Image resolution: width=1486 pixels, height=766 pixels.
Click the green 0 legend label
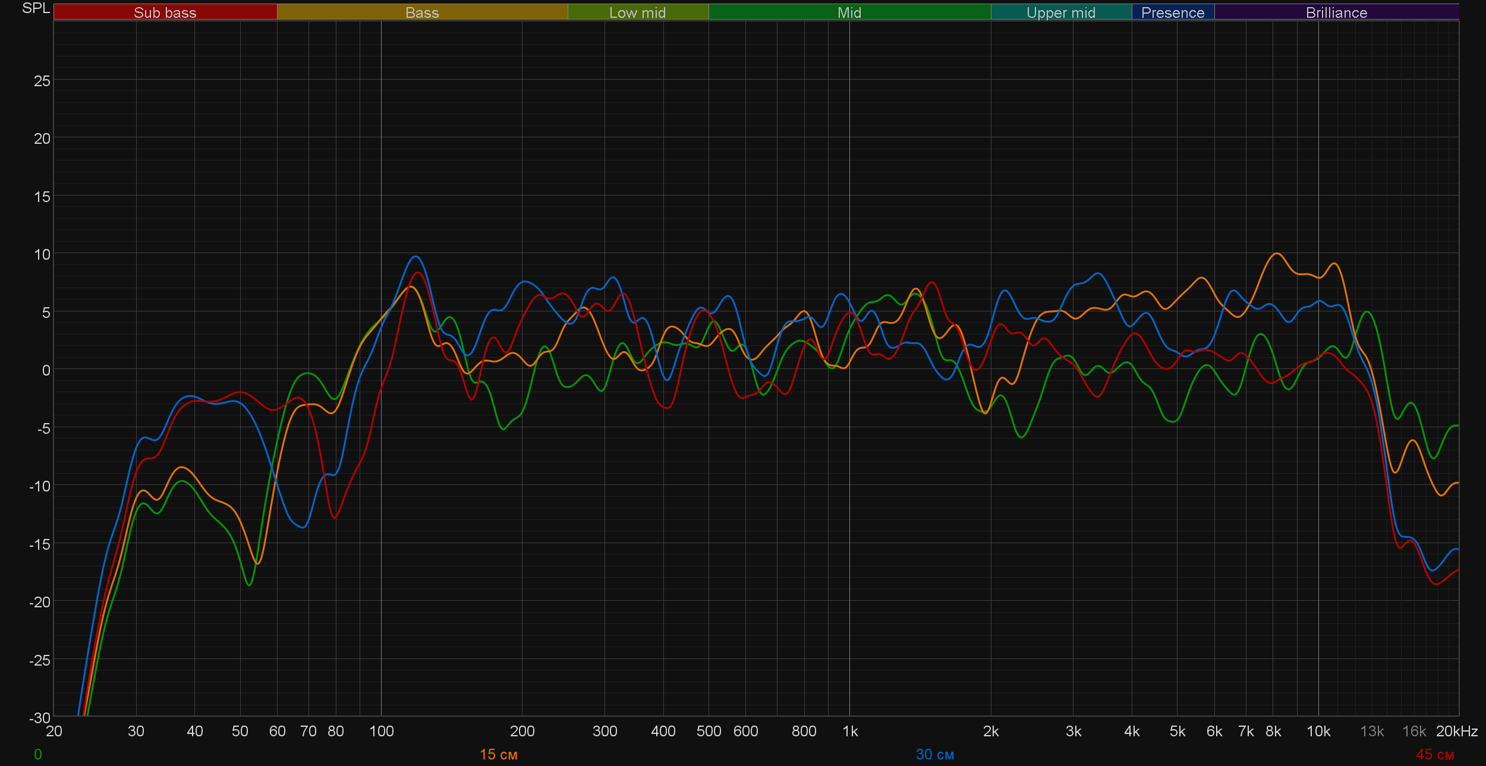38,754
